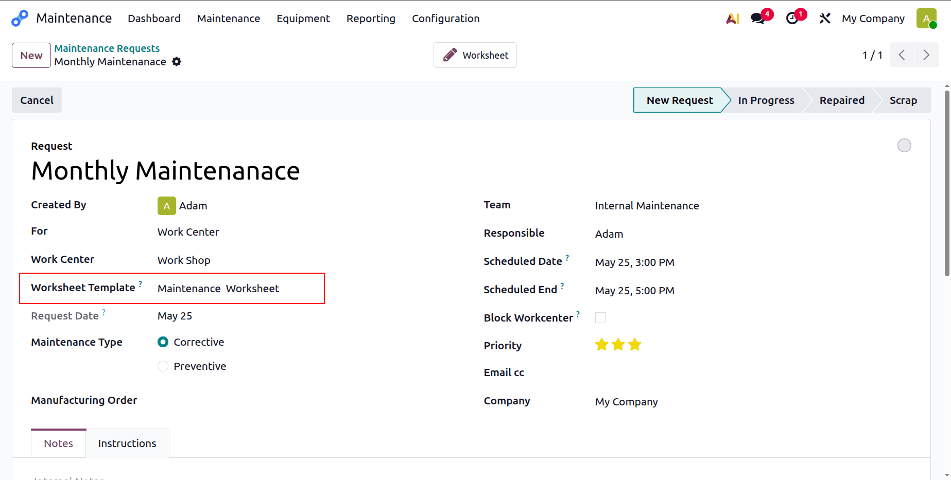Select the Corrective maintenance type
951x480 pixels.
163,342
